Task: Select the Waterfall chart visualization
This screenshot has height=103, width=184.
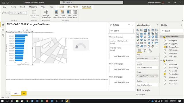Action: (138, 37)
